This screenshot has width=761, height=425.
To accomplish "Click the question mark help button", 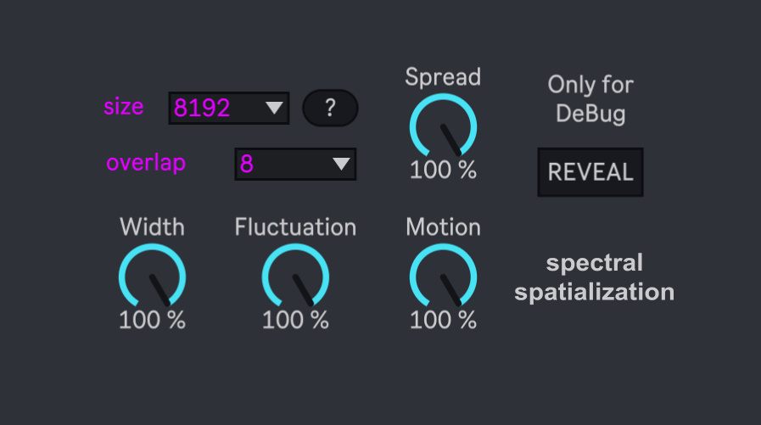I will coord(330,108).
